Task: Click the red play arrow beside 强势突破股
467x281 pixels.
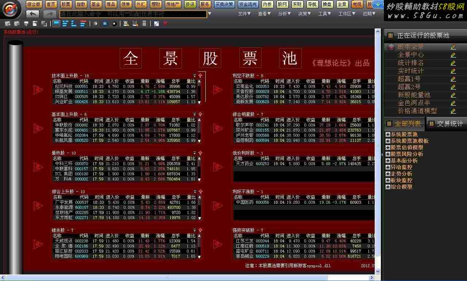Action: pyautogui.click(x=218, y=244)
